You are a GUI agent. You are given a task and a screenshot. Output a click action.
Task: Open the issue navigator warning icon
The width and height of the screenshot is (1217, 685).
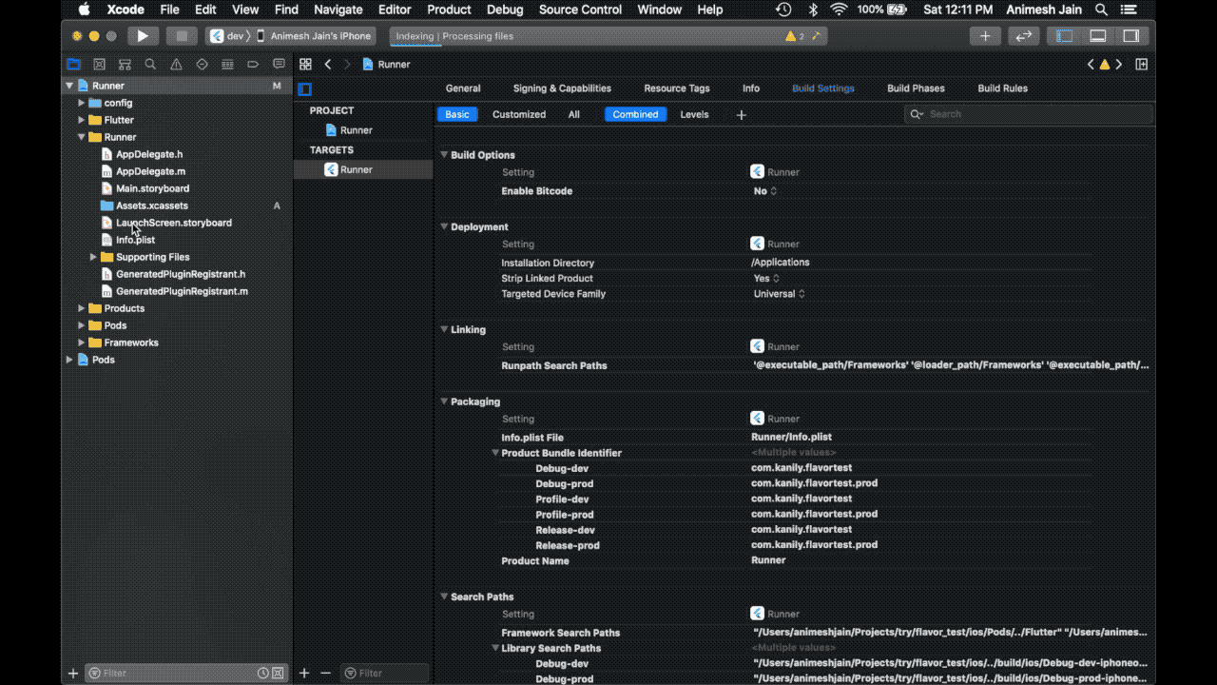click(x=176, y=65)
